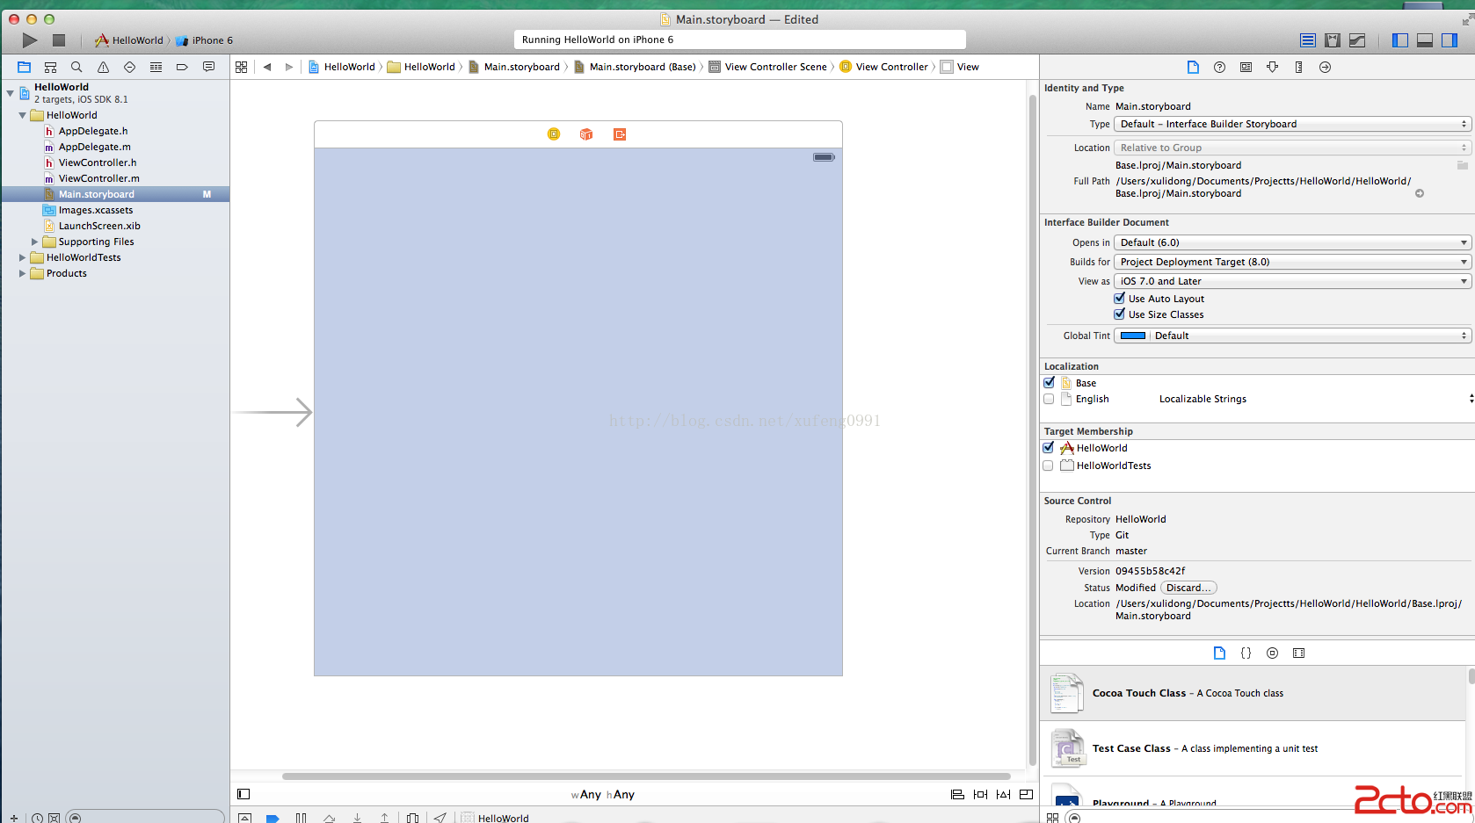
Task: Open the search navigator icon
Action: [76, 67]
